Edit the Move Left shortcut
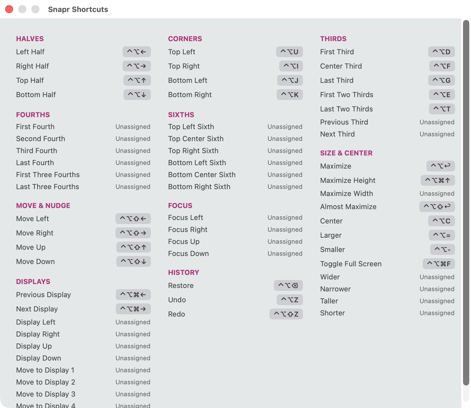 [133, 219]
